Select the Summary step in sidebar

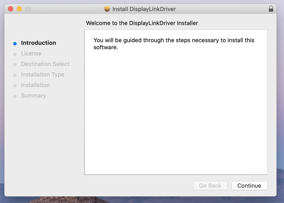33,95
